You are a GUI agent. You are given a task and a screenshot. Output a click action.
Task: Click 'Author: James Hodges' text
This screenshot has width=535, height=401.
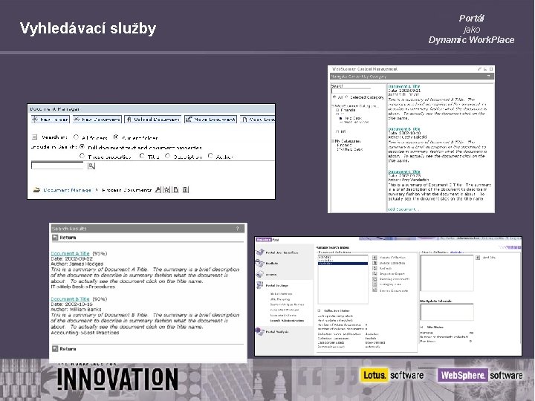(x=77, y=264)
